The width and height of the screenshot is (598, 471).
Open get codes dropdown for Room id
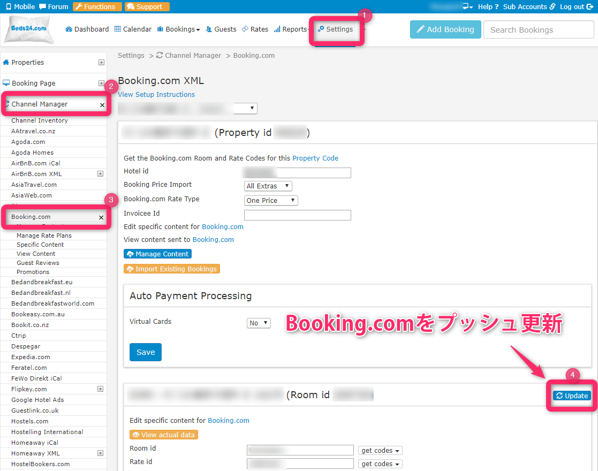click(380, 451)
